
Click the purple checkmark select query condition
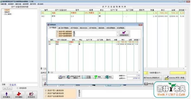(124, 33)
